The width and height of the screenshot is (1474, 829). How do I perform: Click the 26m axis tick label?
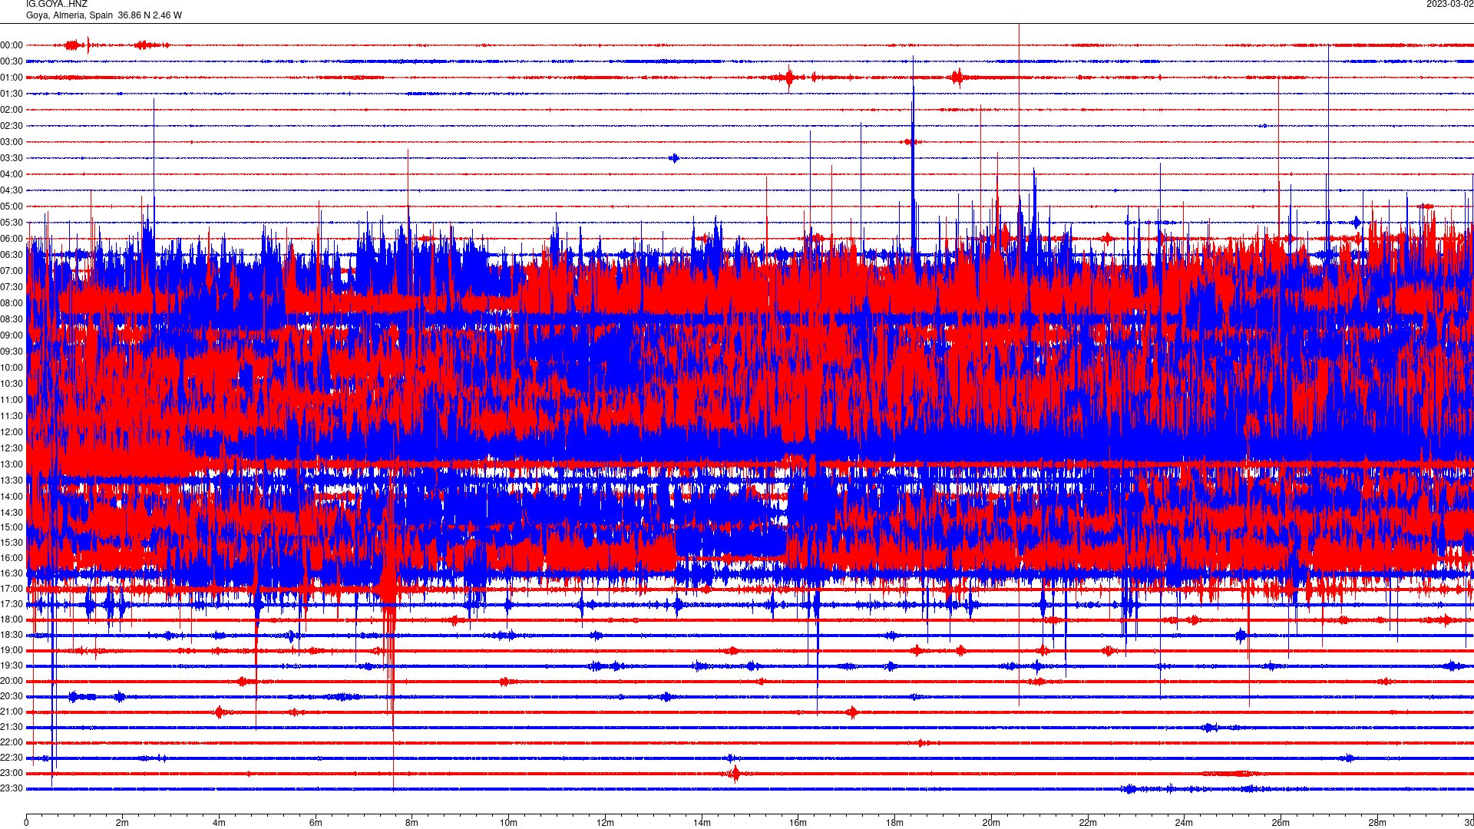pos(1281,823)
